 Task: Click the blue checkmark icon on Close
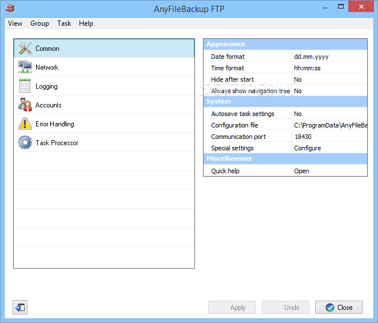[x=330, y=308]
